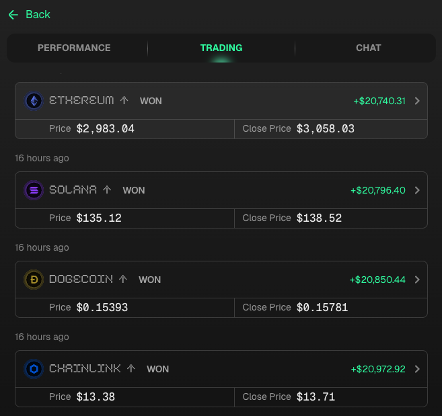442x416 pixels.
Task: Click the Chainlink coin icon
Action: [34, 369]
